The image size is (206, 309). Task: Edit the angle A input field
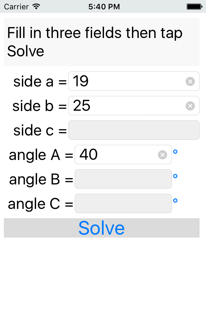click(x=116, y=155)
